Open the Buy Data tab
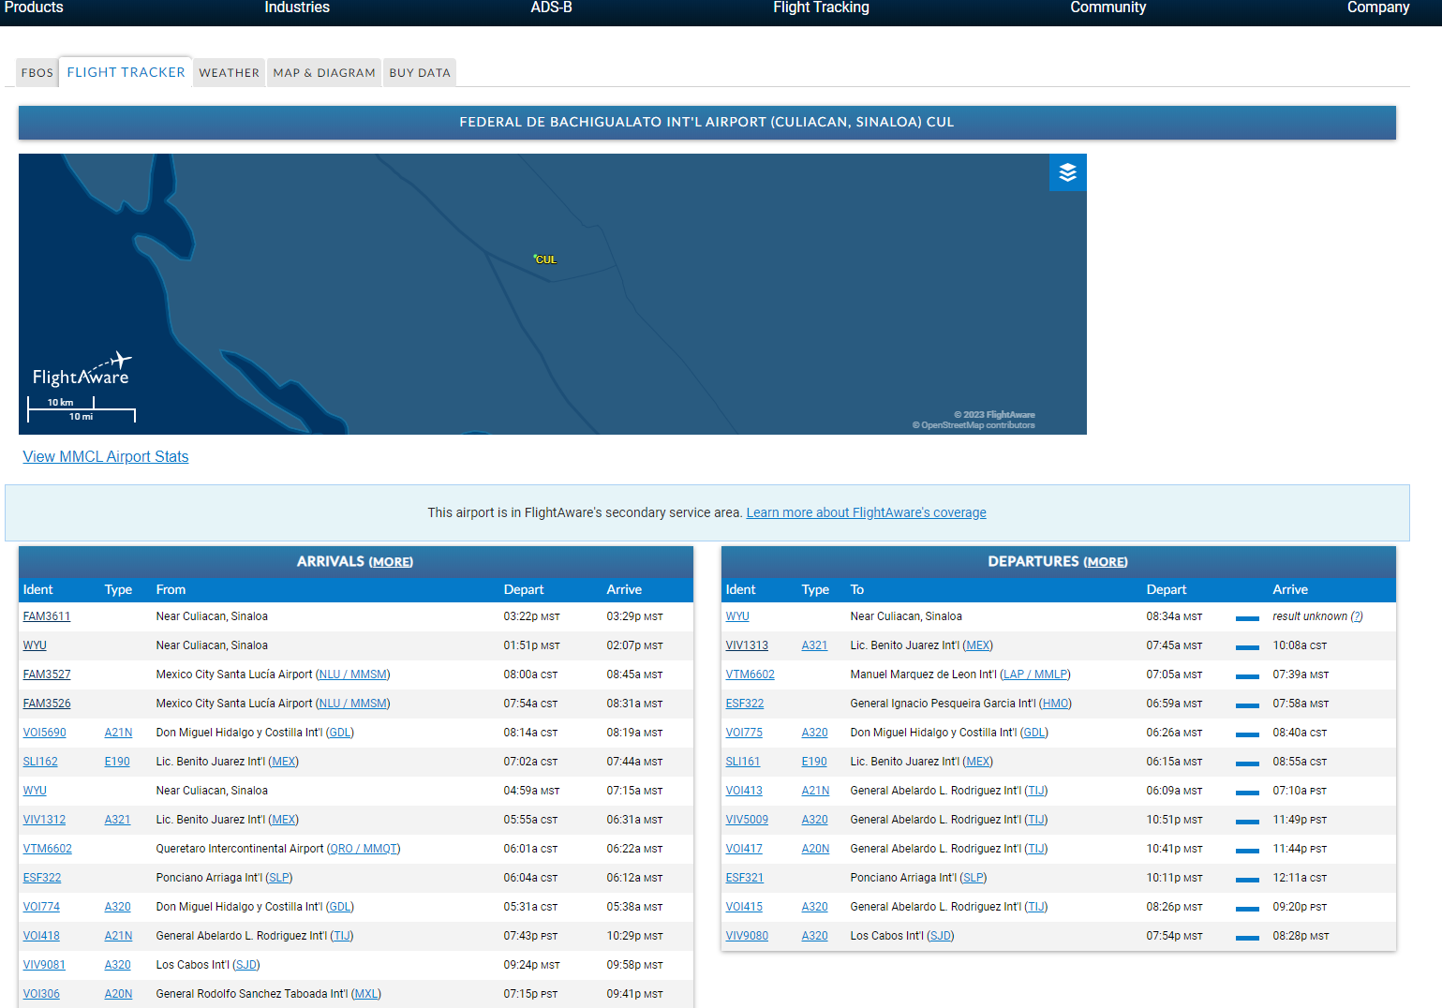 pyautogui.click(x=420, y=73)
